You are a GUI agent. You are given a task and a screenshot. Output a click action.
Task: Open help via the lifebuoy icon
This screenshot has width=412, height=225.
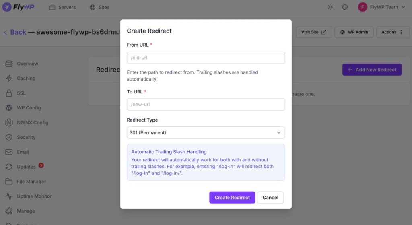tap(345, 7)
